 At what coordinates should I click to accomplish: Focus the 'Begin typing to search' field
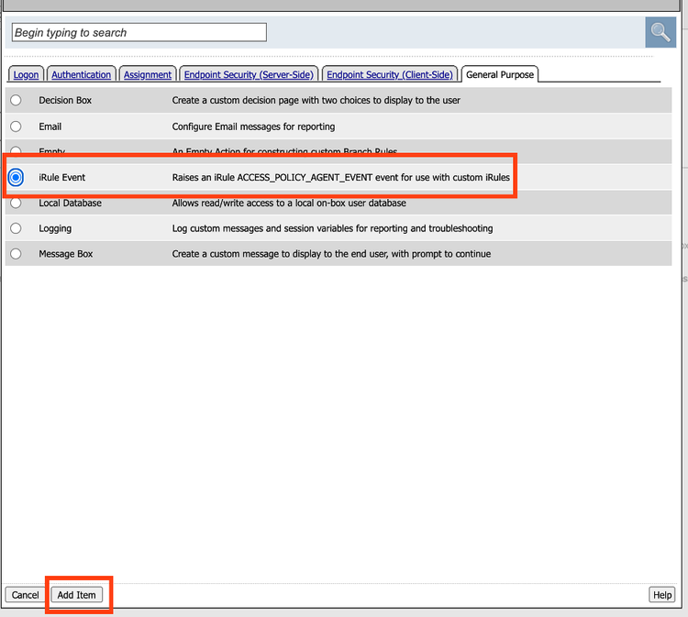[x=139, y=33]
